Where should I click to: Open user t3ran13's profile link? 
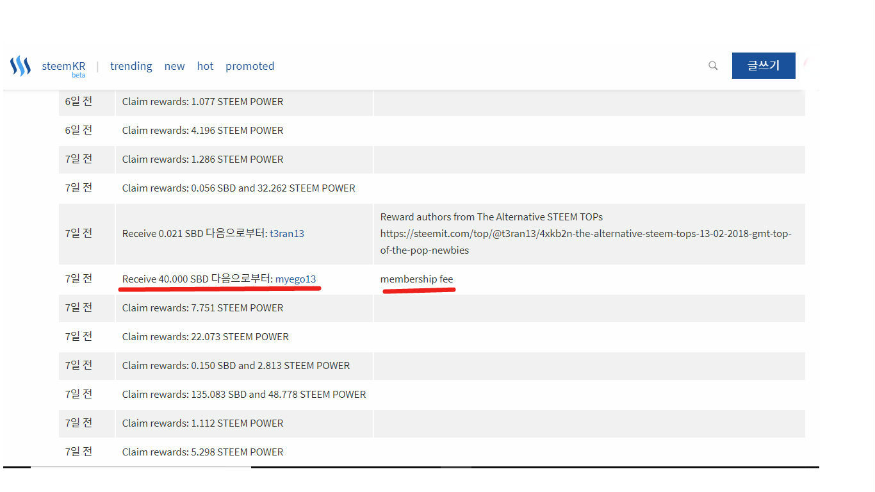tap(286, 233)
